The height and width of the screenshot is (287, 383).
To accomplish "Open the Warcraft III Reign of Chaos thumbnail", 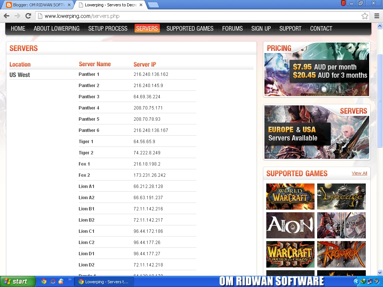I will tap(290, 254).
